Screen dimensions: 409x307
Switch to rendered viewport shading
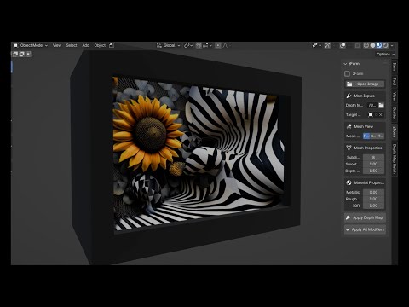pyautogui.click(x=385, y=45)
